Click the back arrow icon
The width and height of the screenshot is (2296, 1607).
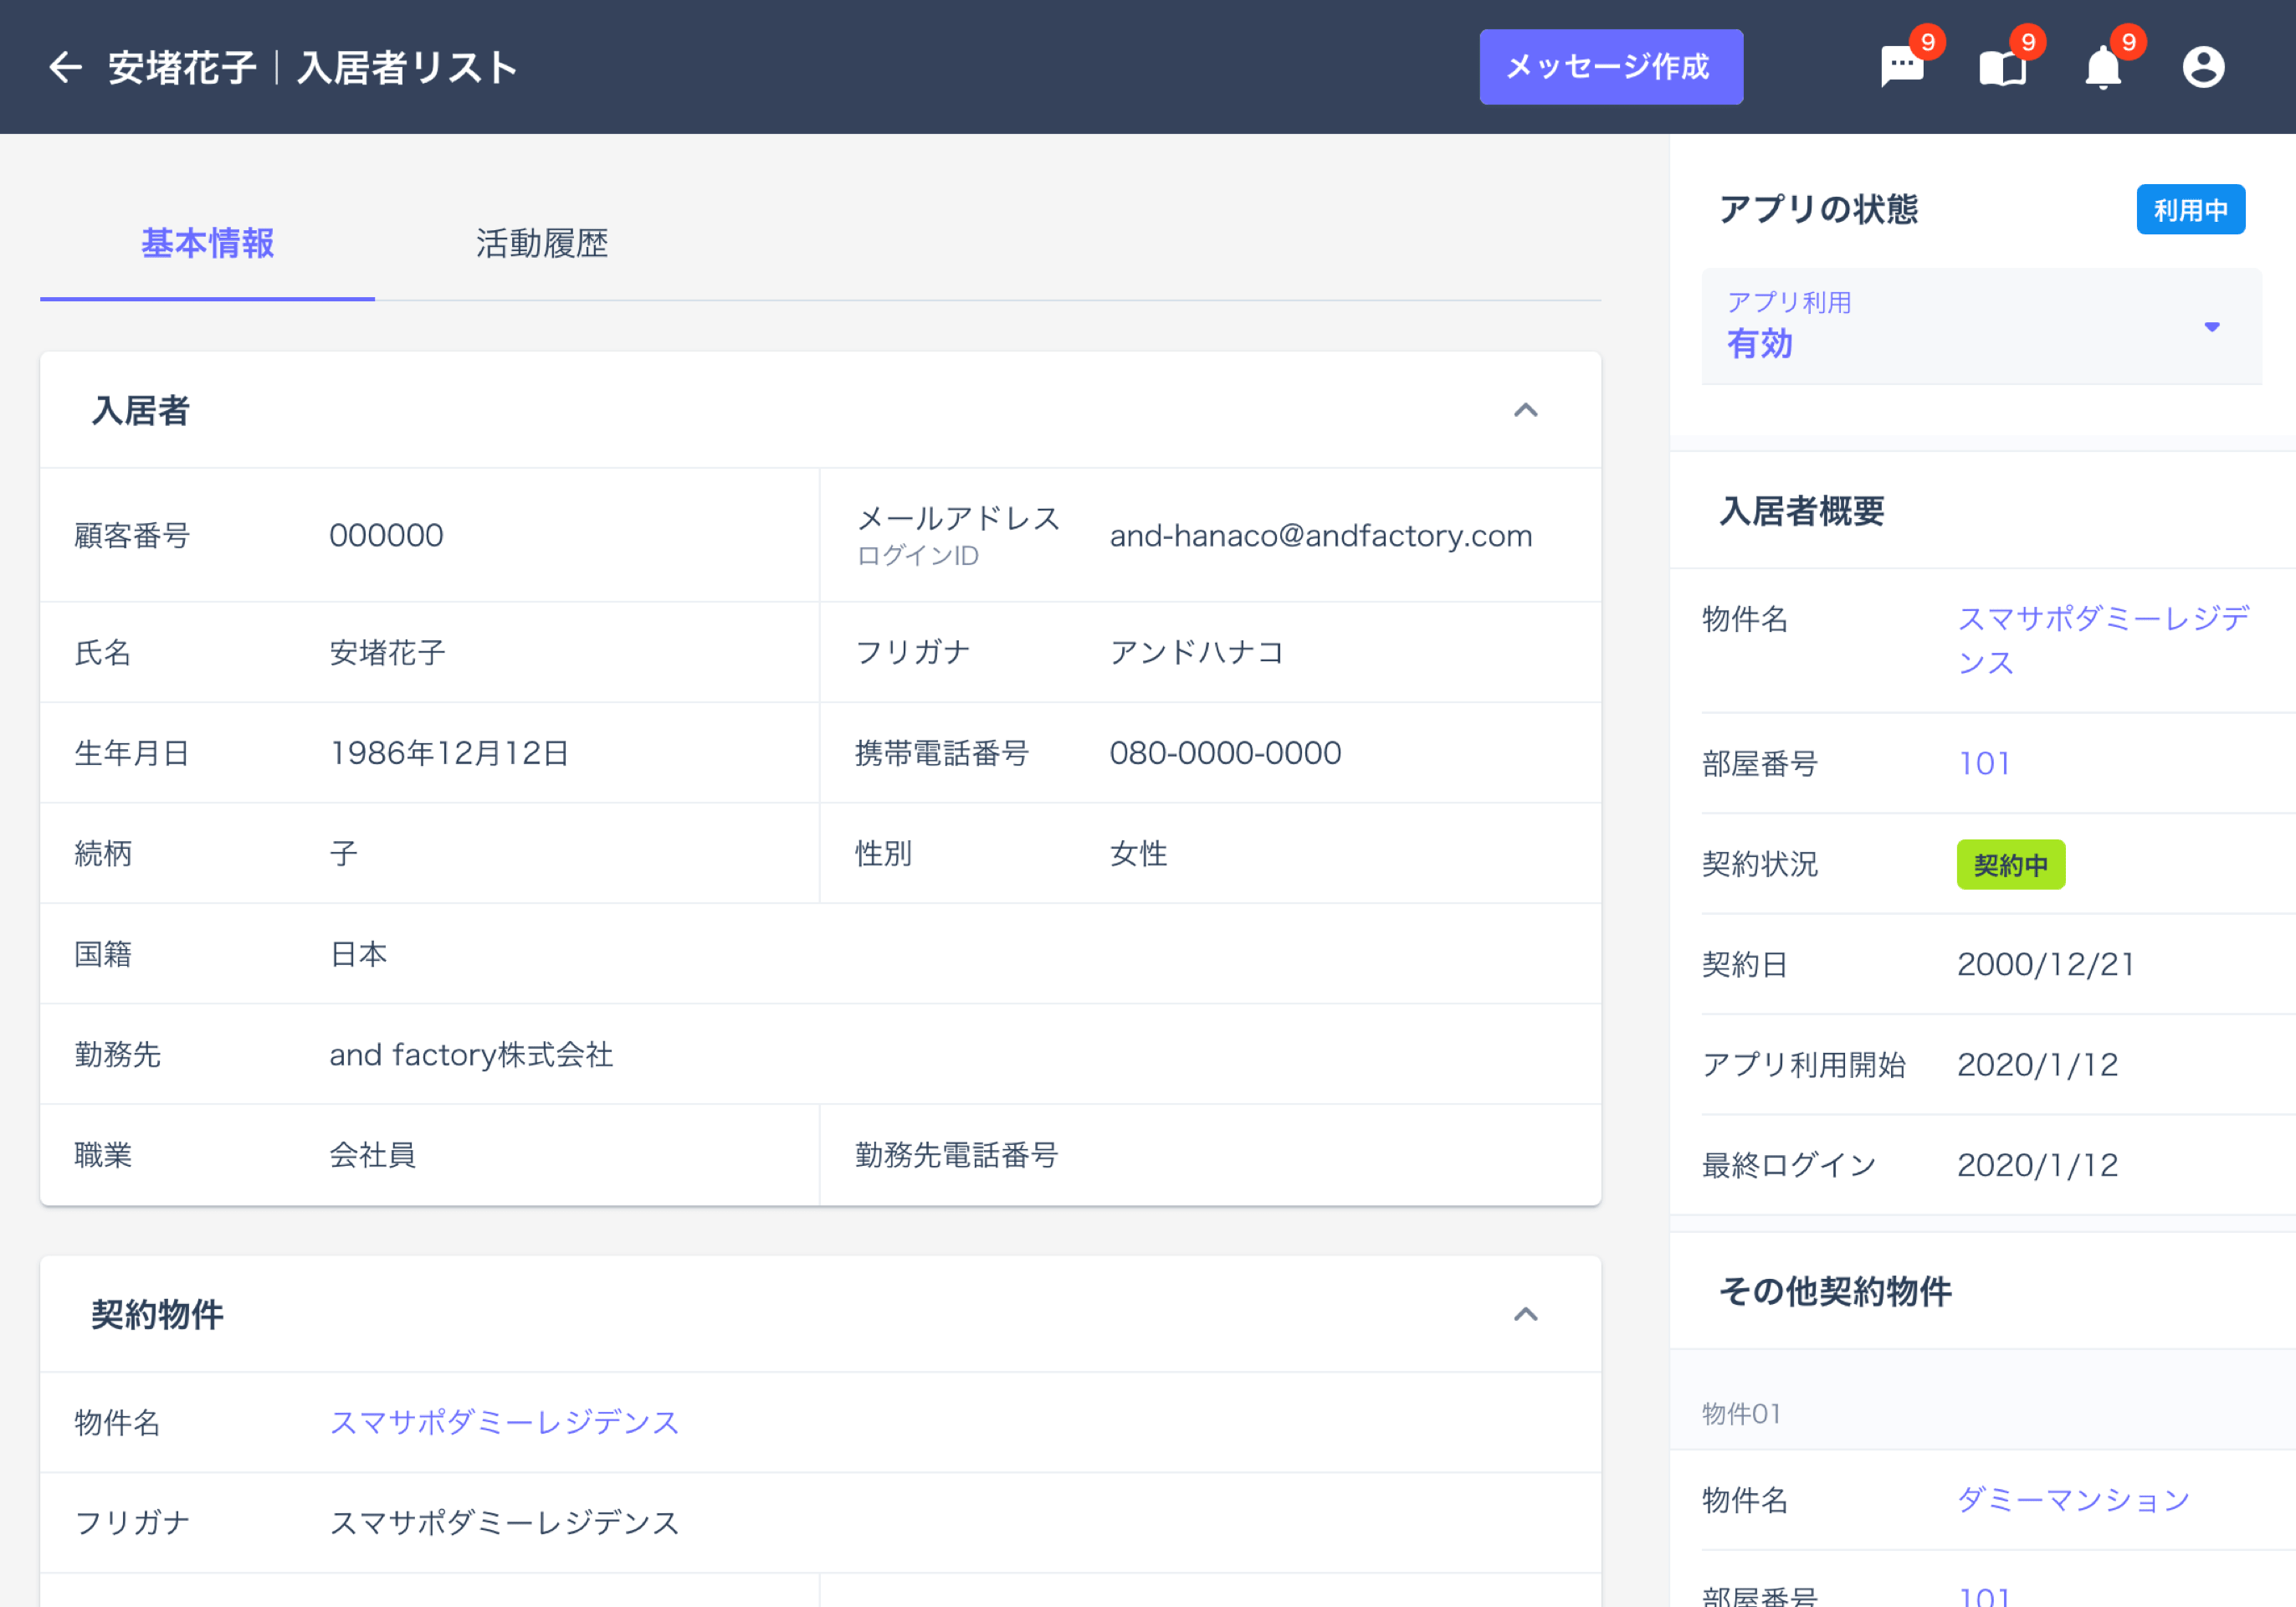pyautogui.click(x=65, y=67)
